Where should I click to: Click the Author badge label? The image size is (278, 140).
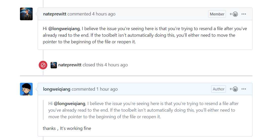pos(219,89)
